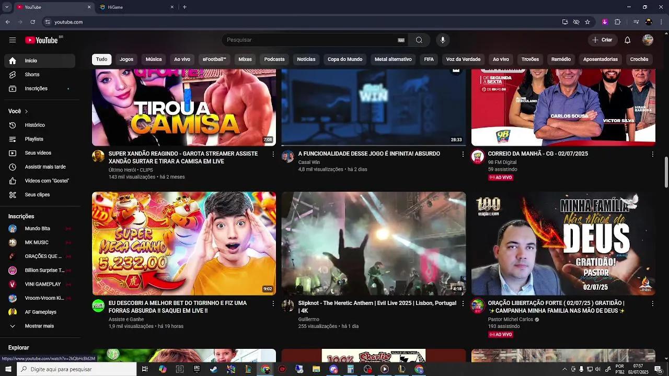Open Mundo Bita channel subscription
This screenshot has height=376, width=669.
40,229
